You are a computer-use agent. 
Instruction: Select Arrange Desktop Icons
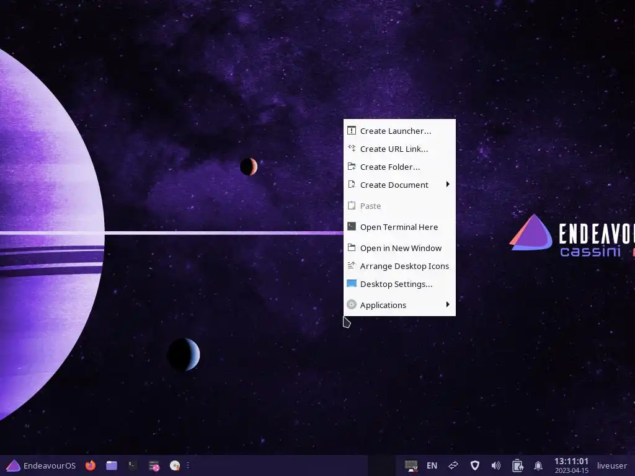tap(399, 266)
